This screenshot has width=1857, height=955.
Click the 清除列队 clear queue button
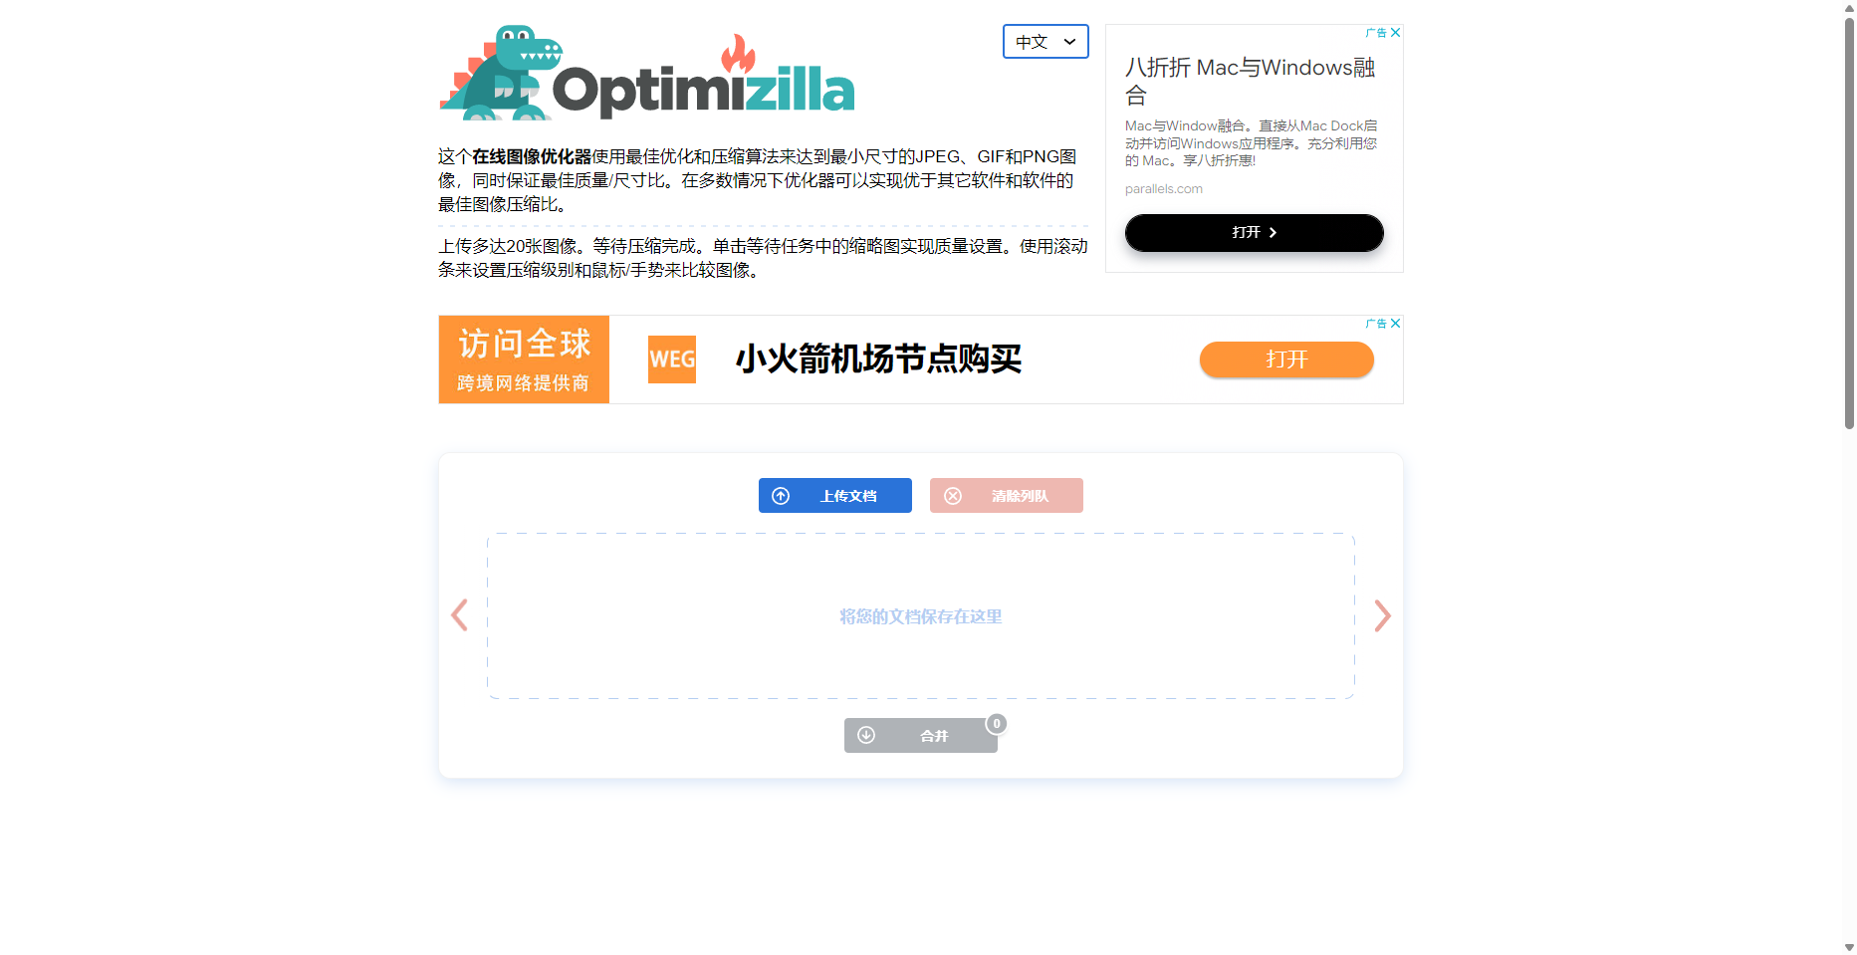pos(1007,496)
